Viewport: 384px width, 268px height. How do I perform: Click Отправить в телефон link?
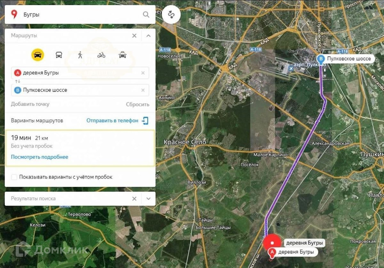[x=112, y=120]
